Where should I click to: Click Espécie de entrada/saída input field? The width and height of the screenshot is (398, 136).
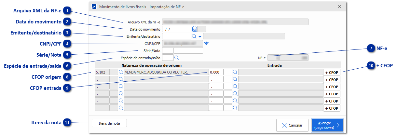(x=168, y=58)
